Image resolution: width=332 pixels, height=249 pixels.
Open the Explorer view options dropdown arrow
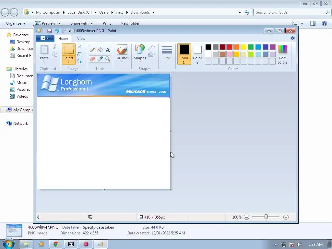[x=302, y=23]
